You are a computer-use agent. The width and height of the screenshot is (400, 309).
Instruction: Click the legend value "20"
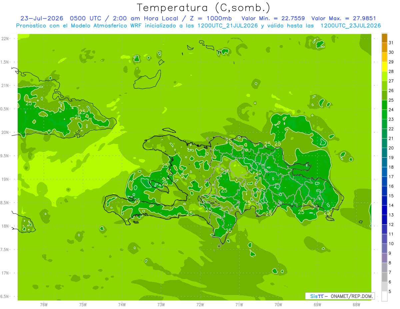[391, 148]
